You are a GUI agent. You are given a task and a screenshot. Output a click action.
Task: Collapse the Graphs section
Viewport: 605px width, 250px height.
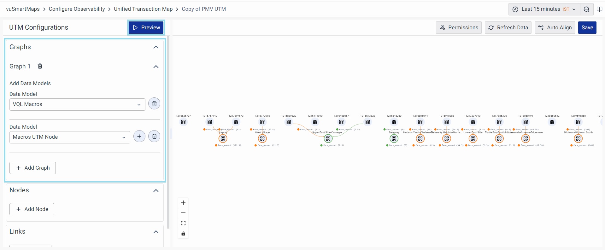156,47
